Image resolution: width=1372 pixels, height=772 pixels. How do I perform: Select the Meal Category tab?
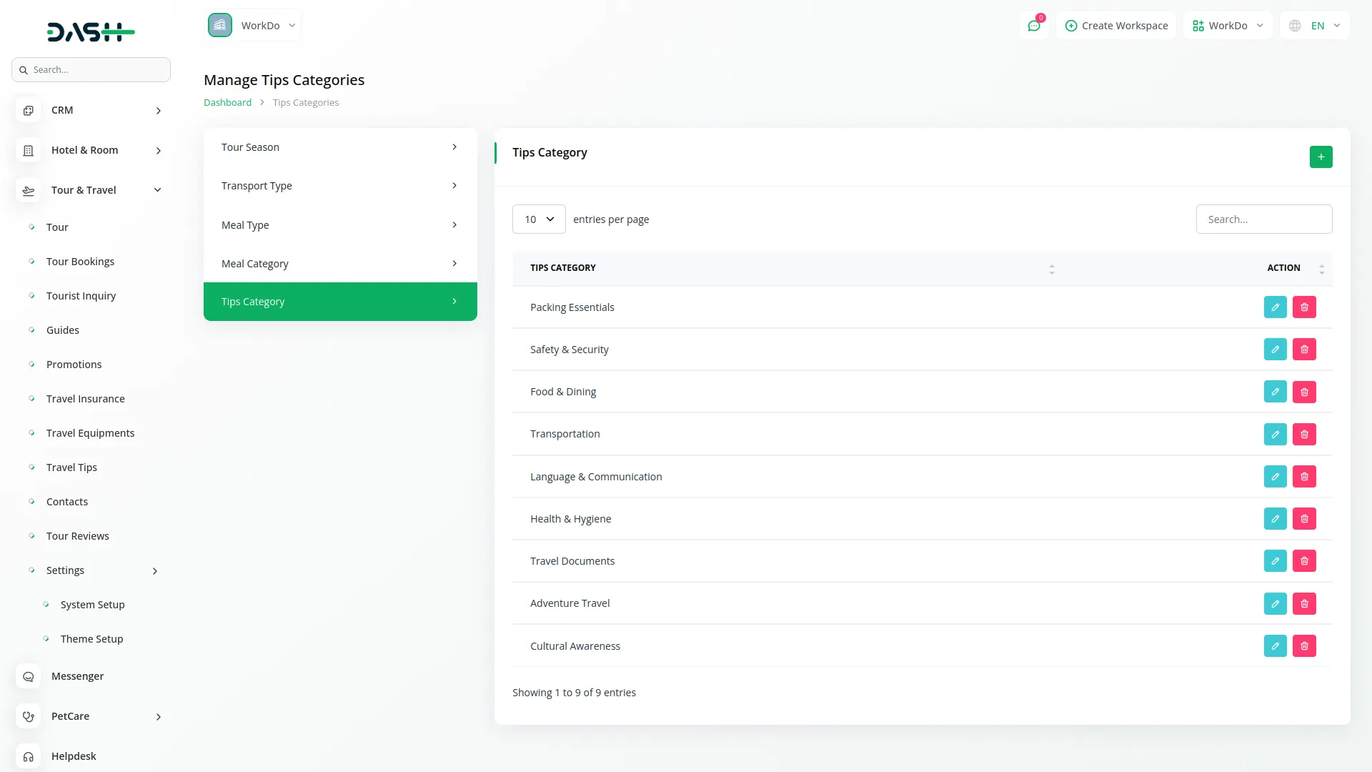340,264
